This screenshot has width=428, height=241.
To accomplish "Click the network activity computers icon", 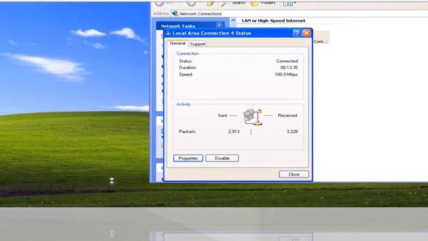I will click(253, 117).
